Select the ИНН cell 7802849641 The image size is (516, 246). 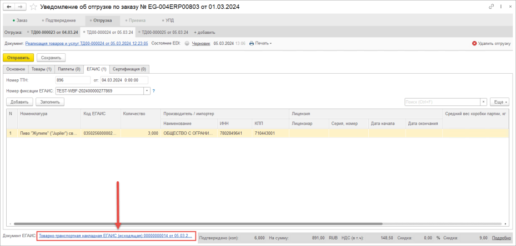[234, 134]
